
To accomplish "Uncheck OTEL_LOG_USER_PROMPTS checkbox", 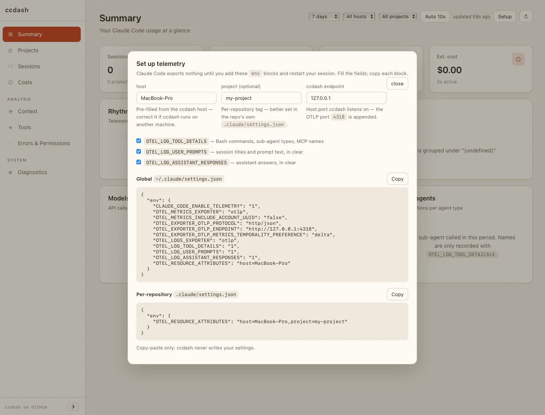I will point(139,151).
